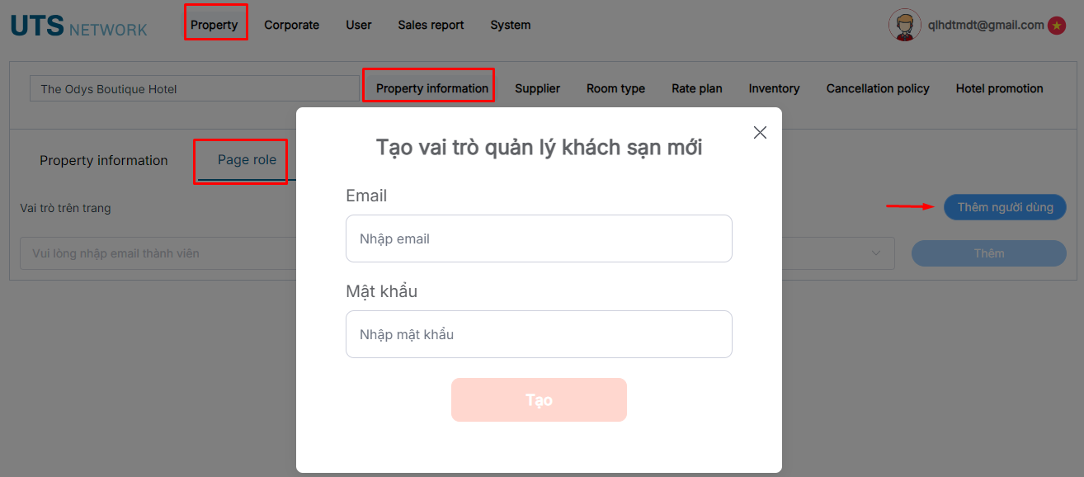Open the Cancellation policy tab
1084x477 pixels.
click(878, 88)
